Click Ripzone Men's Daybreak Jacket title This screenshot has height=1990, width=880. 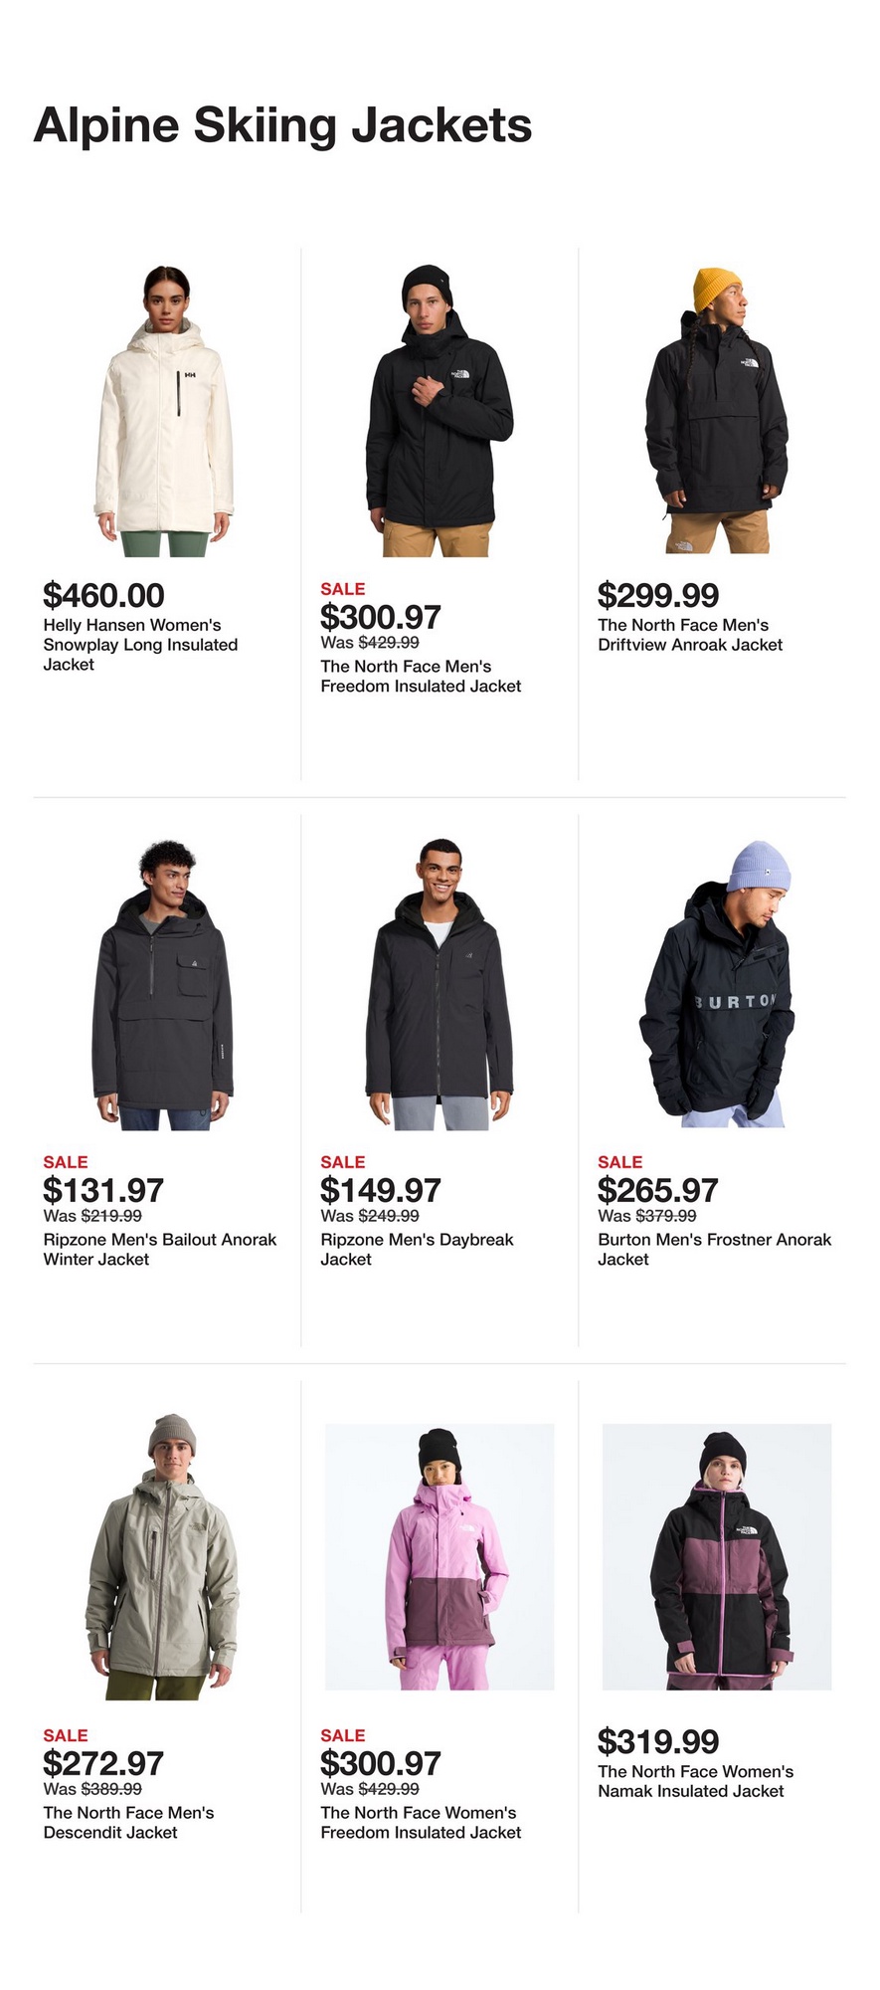(417, 1250)
